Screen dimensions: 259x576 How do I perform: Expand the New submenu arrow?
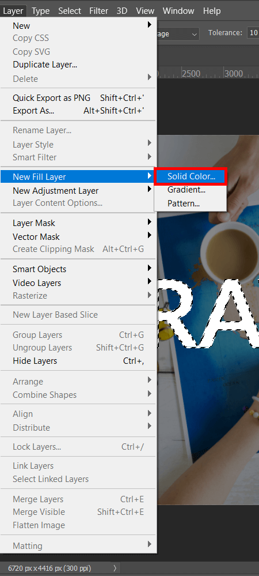point(149,25)
